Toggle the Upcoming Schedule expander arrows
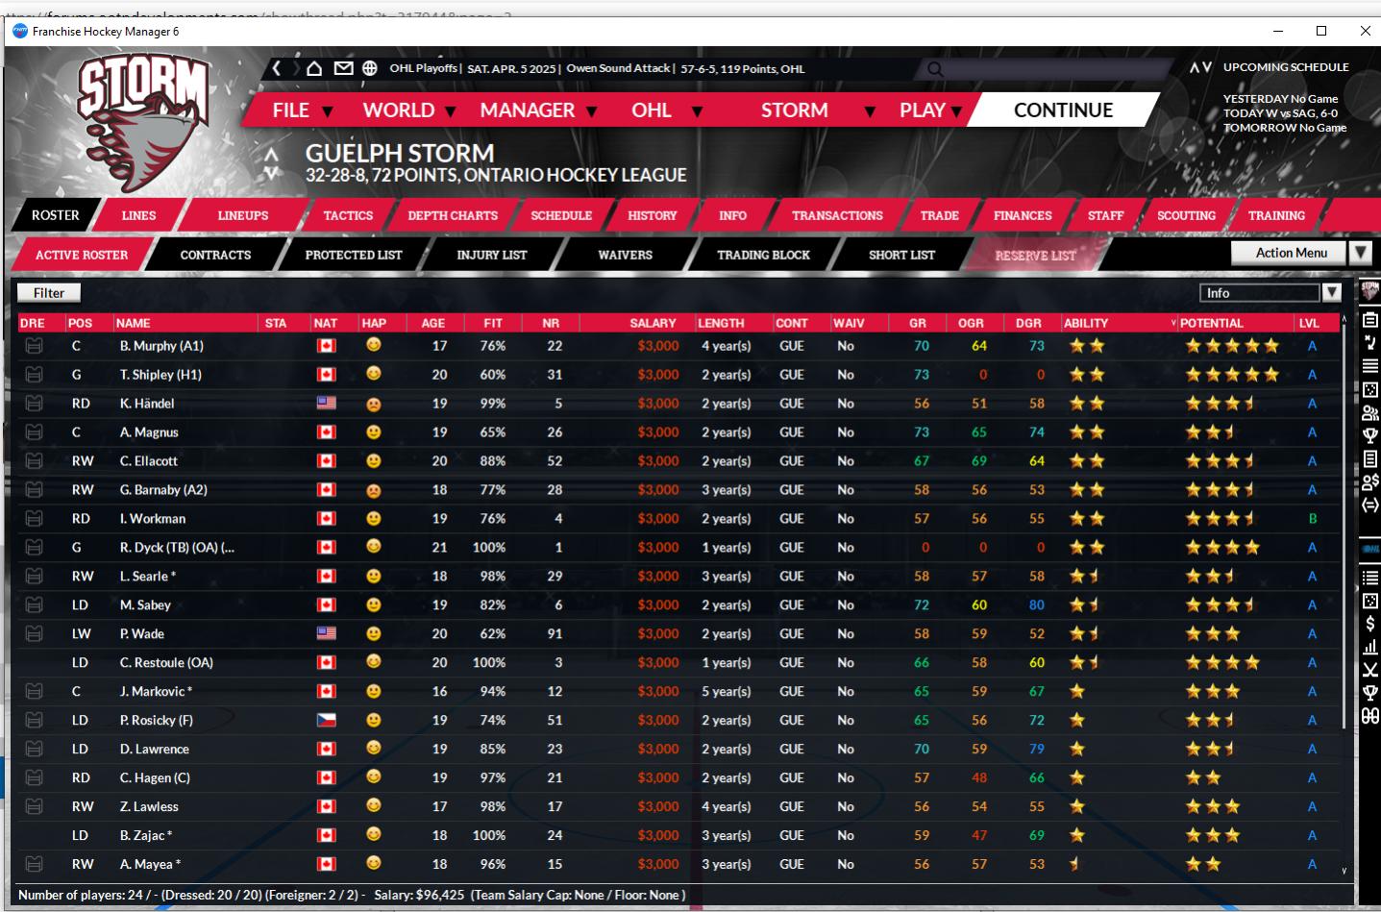 pyautogui.click(x=1200, y=67)
